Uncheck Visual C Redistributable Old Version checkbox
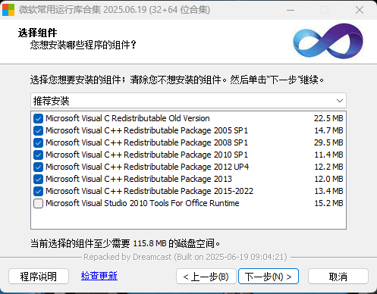Screen dimensions: 377x294 coord(38,118)
